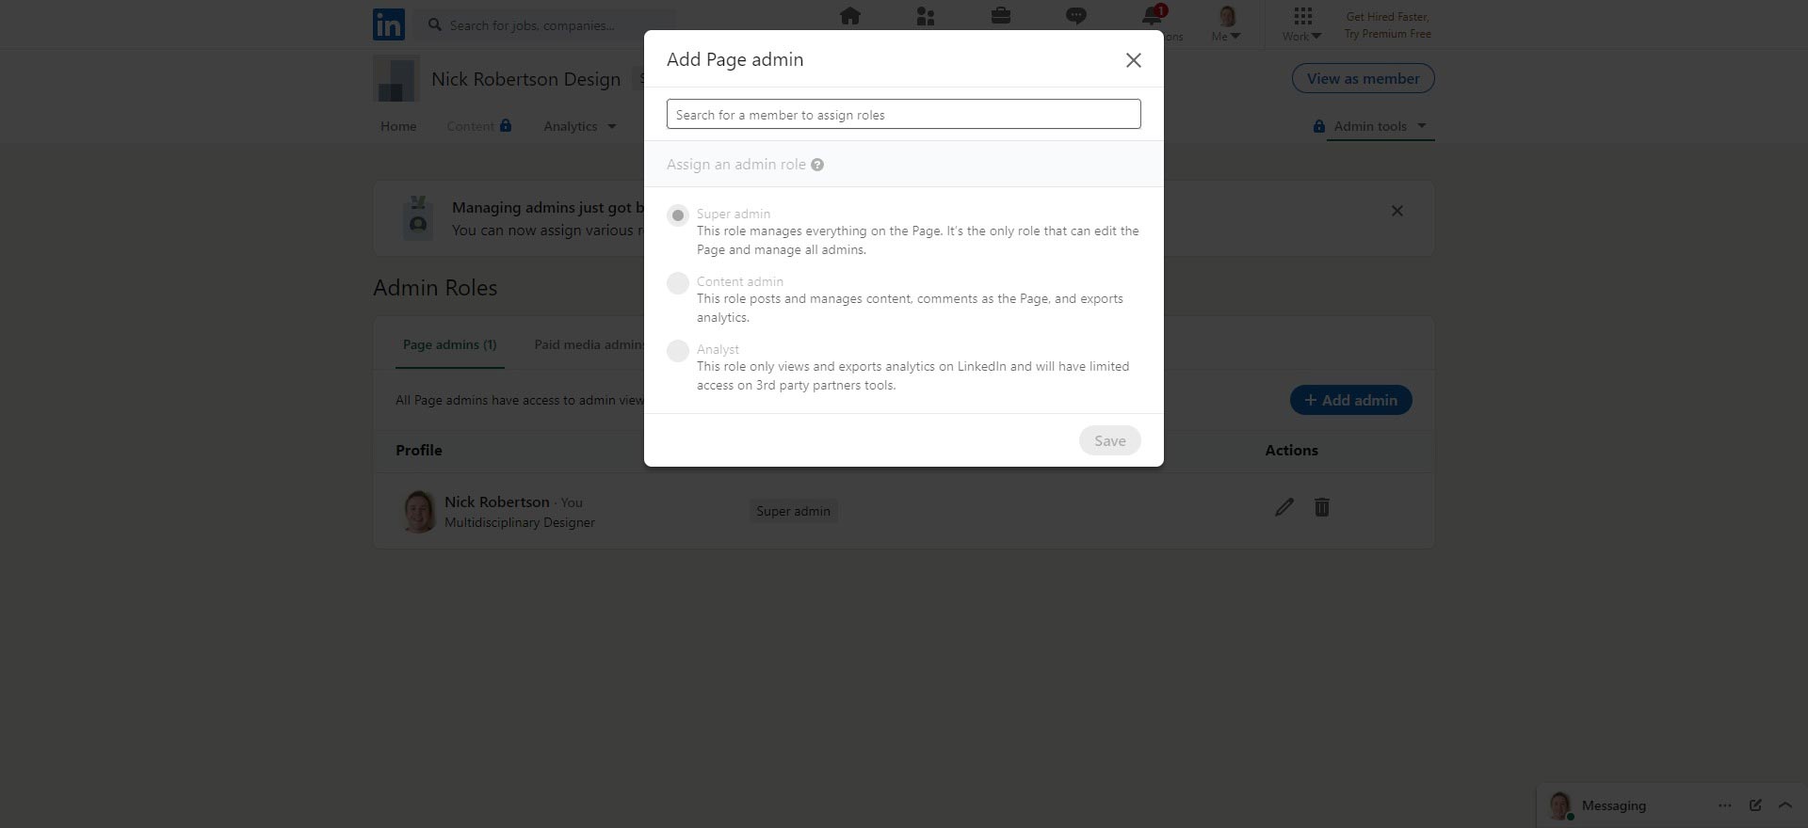This screenshot has height=828, width=1808.
Task: Expand Messaging panel with chevron
Action: point(1784,805)
